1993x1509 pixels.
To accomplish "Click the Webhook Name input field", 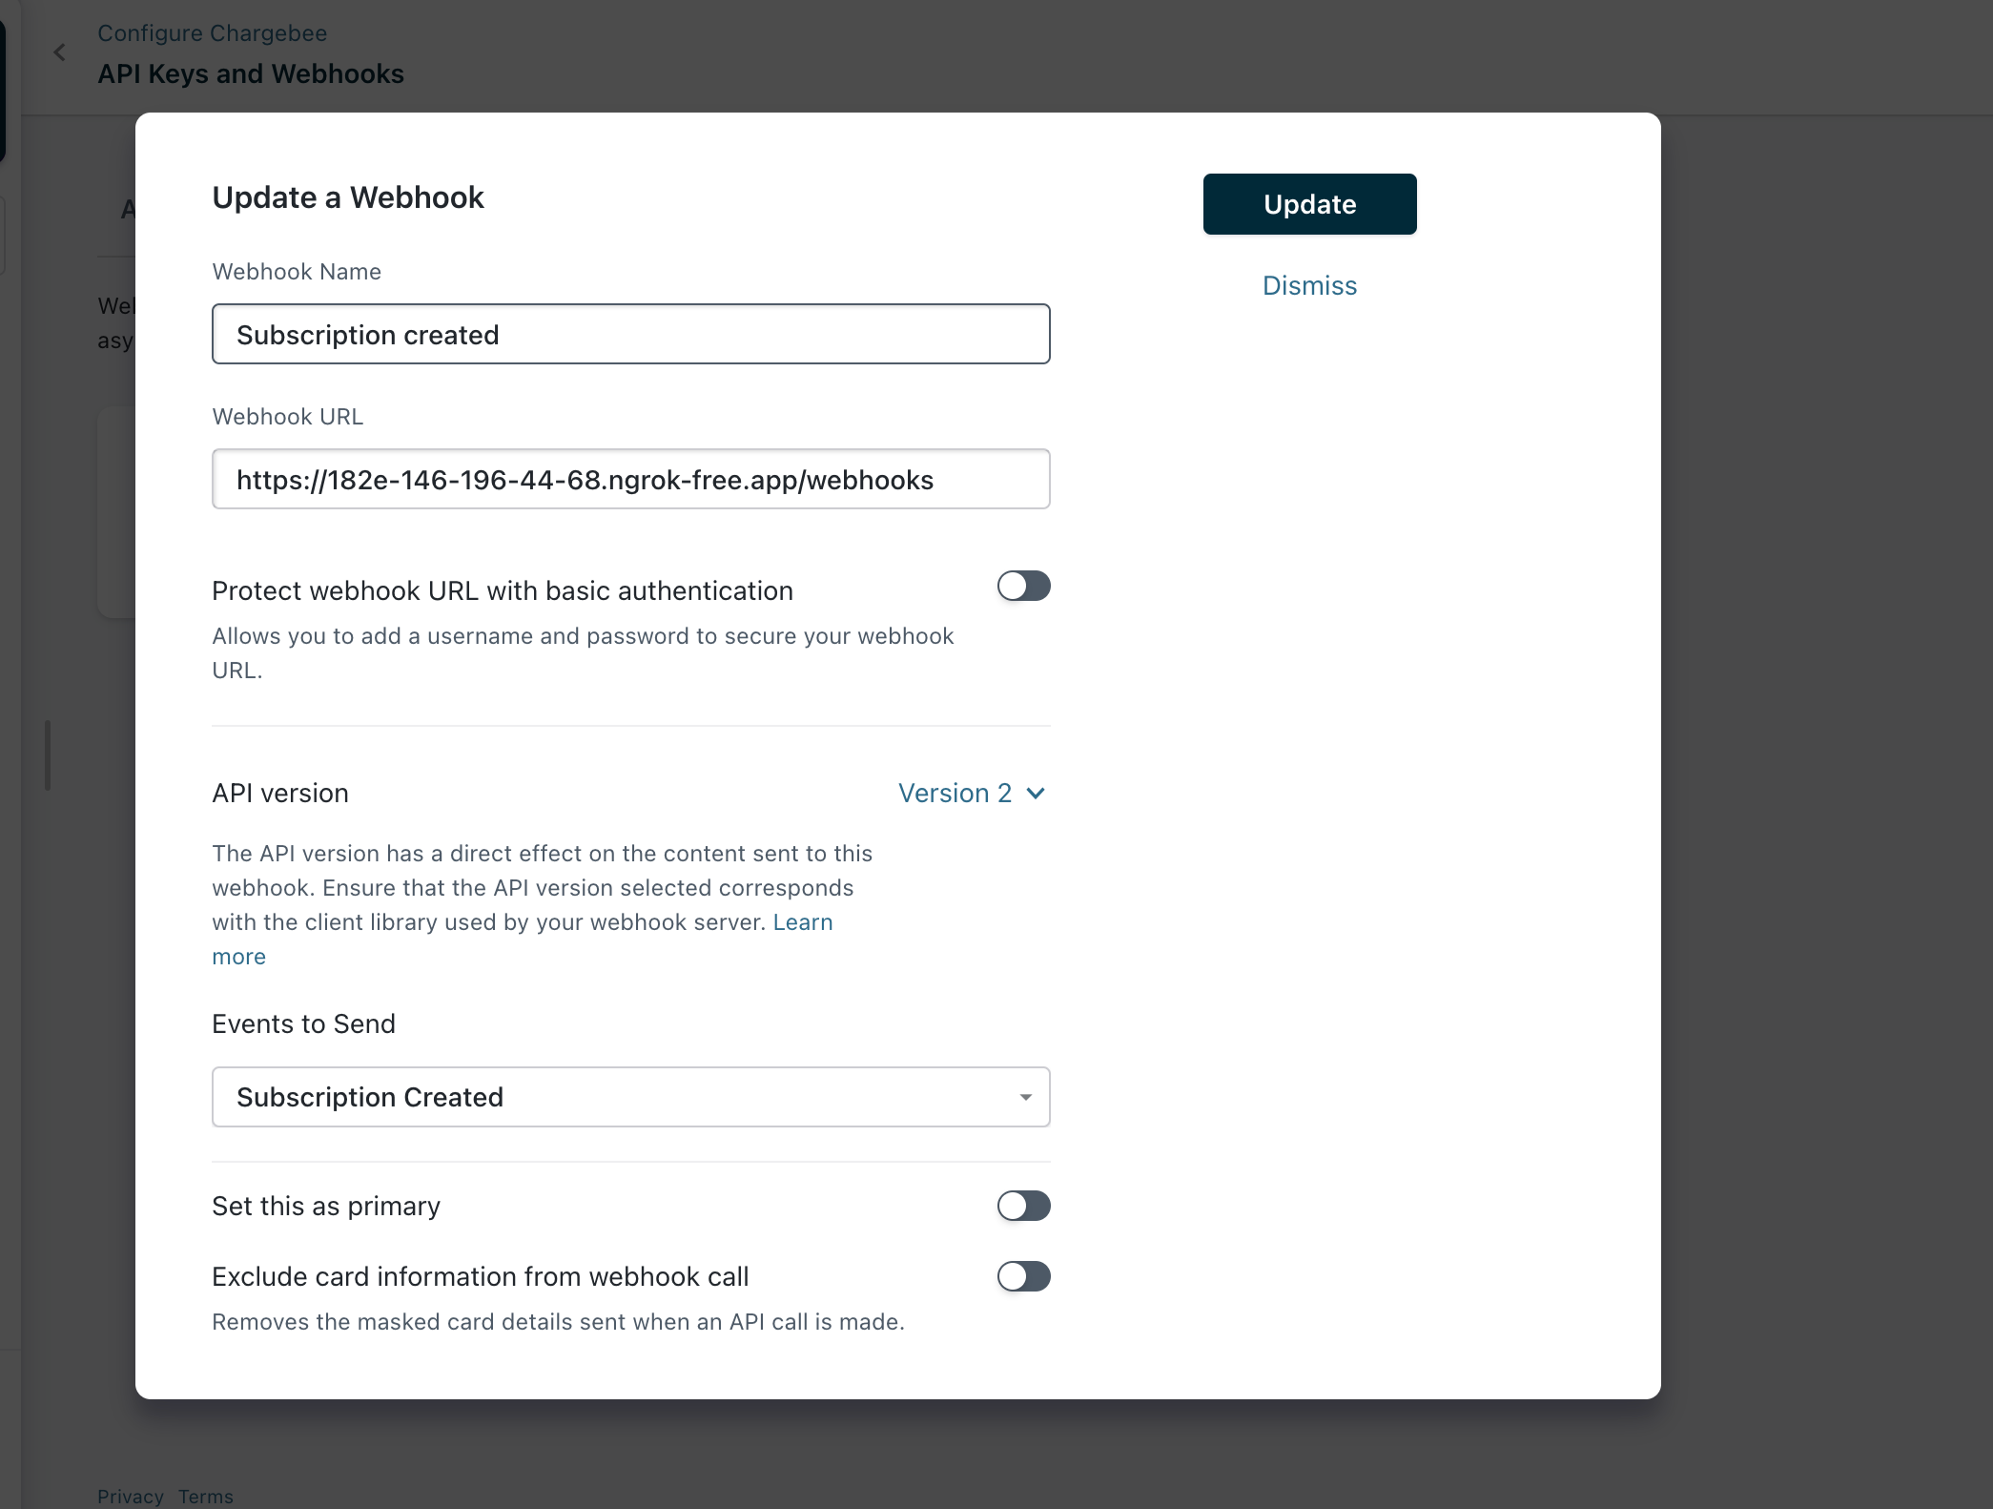I will click(630, 333).
